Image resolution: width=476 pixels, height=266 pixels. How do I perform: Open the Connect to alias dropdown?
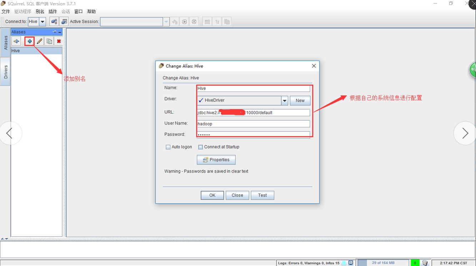point(42,22)
